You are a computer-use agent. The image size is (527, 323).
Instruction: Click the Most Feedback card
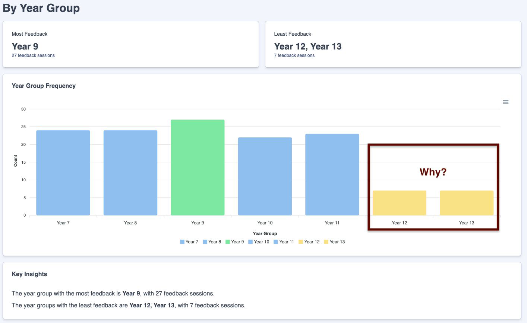pyautogui.click(x=131, y=44)
